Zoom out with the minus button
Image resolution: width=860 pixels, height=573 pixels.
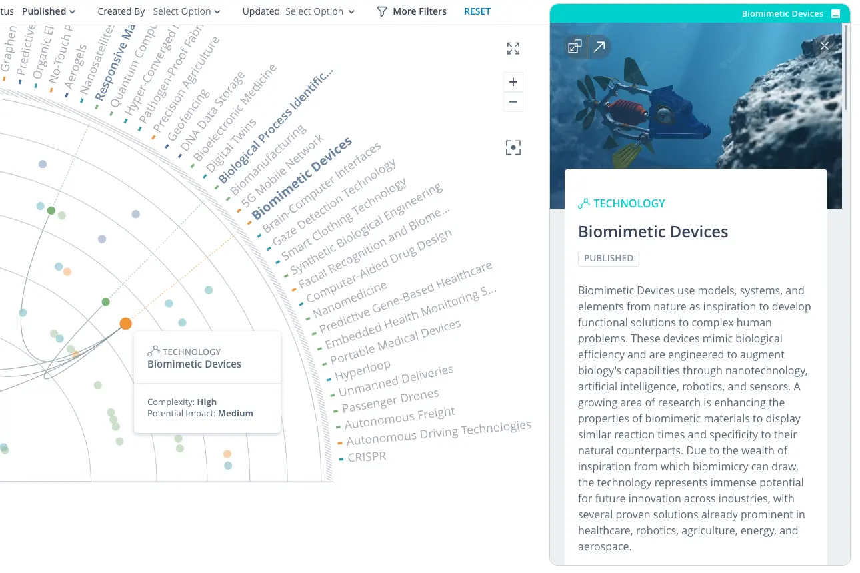[513, 102]
